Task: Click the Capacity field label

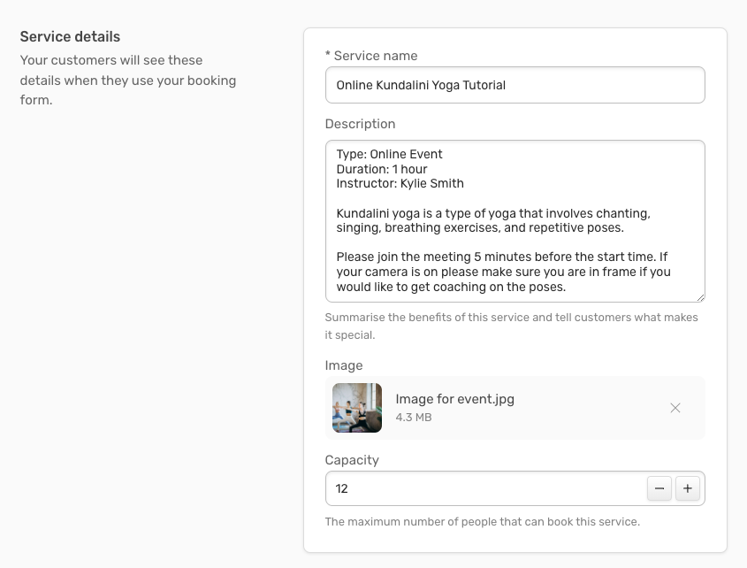Action: 352,460
